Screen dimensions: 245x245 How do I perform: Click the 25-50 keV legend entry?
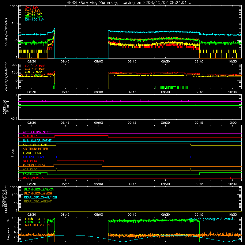[33, 17]
